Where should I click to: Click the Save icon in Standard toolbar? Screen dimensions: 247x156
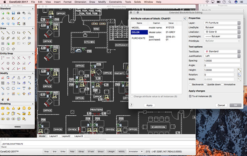pos(13,13)
